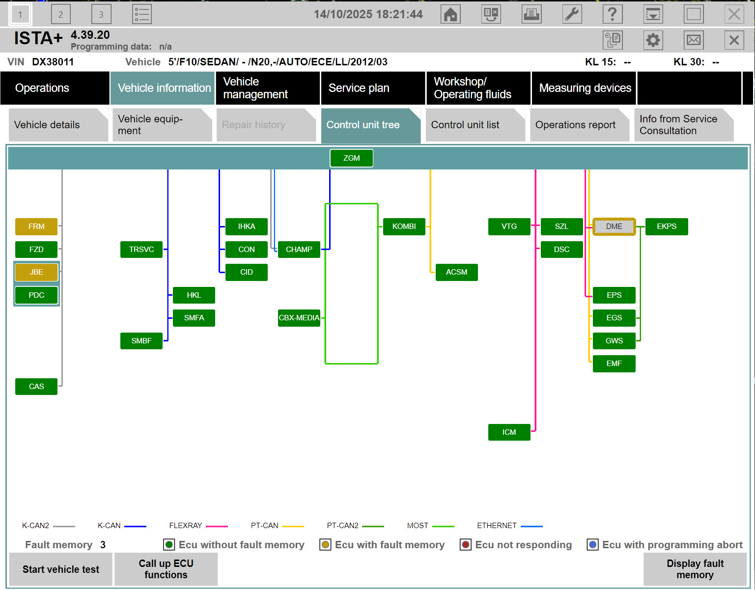Select the SMBF control unit node
The height and width of the screenshot is (590, 755).
141,341
